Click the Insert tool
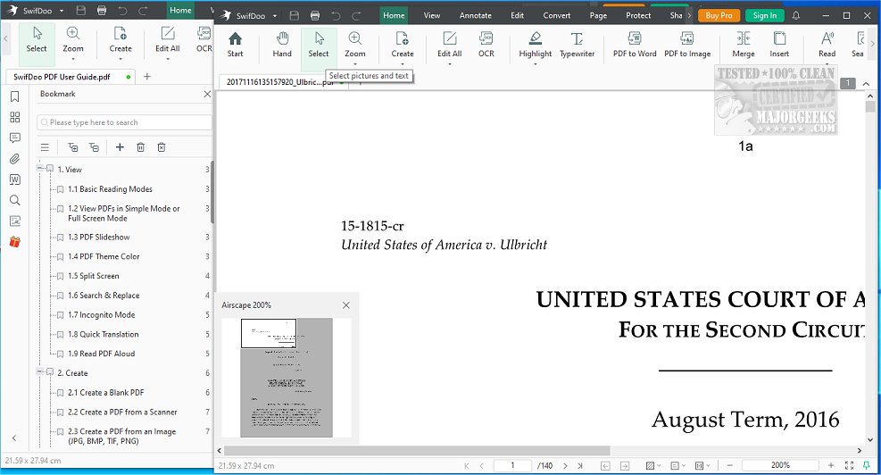Viewport: 881px width, 475px height. (779, 45)
